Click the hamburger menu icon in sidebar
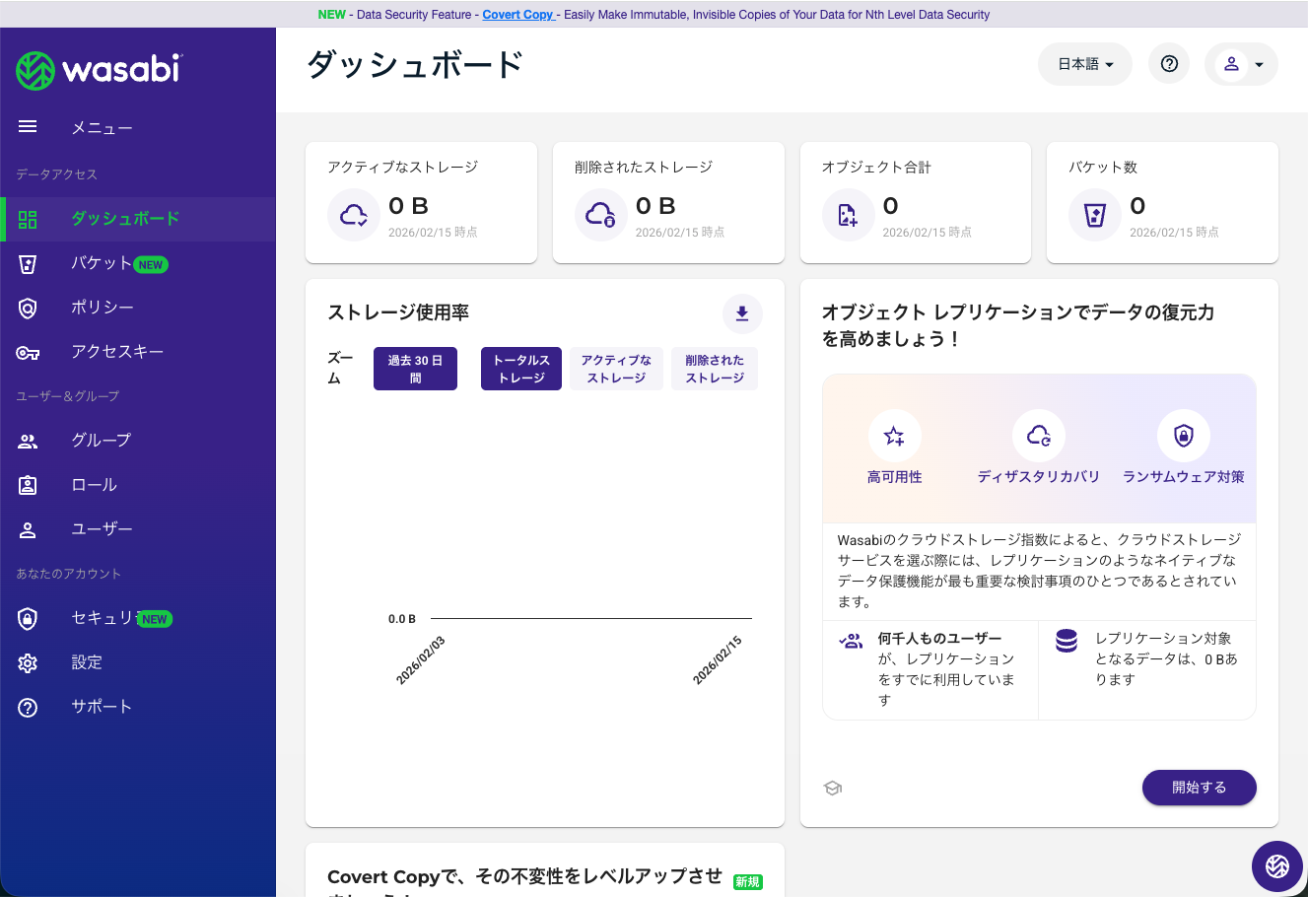The height and width of the screenshot is (897, 1308). click(28, 126)
